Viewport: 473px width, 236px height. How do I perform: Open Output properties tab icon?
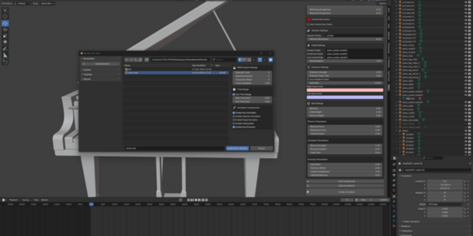[394, 175]
